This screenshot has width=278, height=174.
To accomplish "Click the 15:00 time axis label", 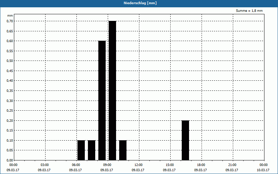I will click(170, 165).
